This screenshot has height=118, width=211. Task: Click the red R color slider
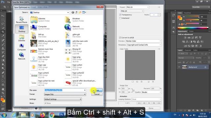192,16
